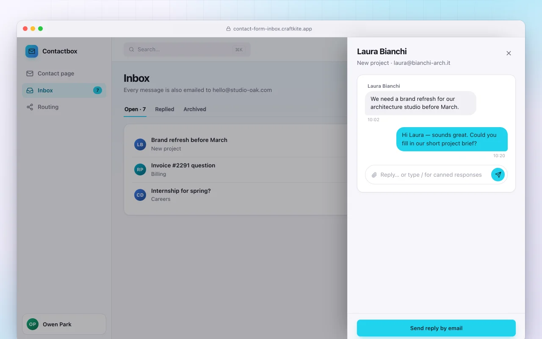
Task: Click the Contactbox app name
Action: pos(60,51)
